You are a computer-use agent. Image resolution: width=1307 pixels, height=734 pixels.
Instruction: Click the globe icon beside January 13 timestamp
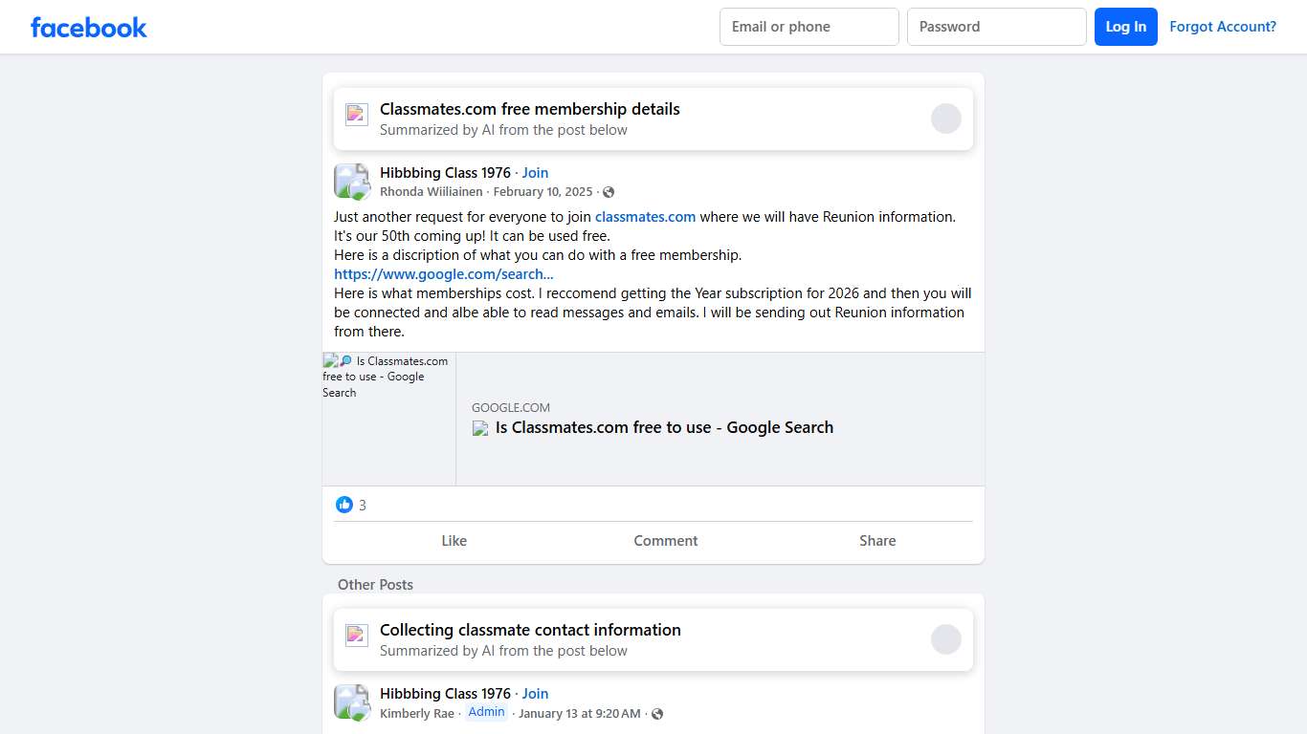[657, 714]
